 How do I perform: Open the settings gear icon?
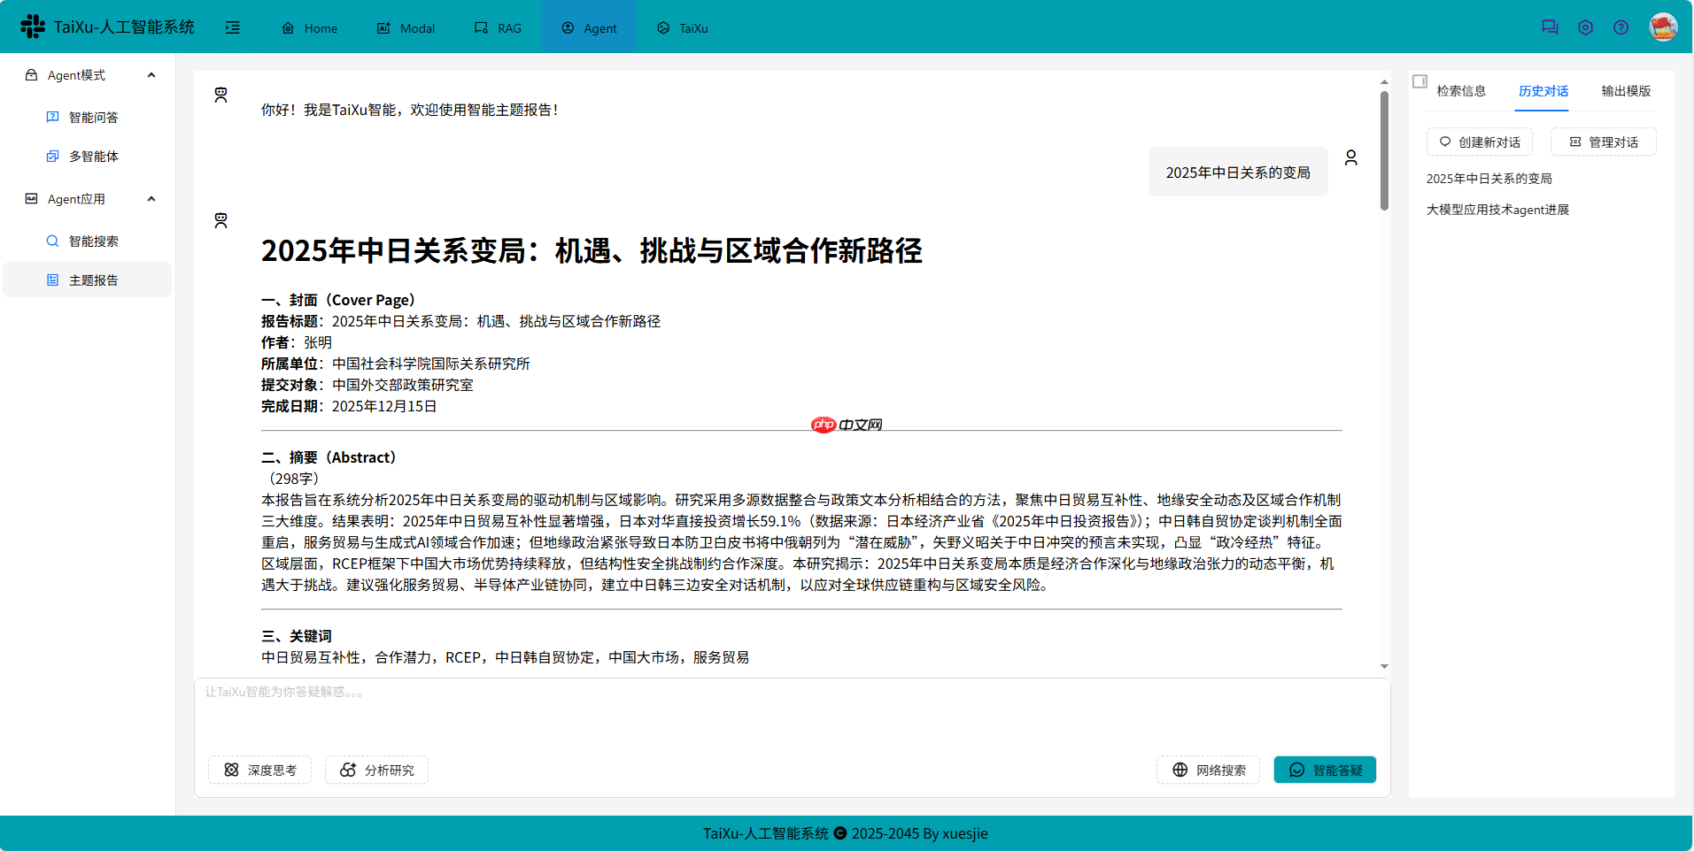(x=1585, y=27)
